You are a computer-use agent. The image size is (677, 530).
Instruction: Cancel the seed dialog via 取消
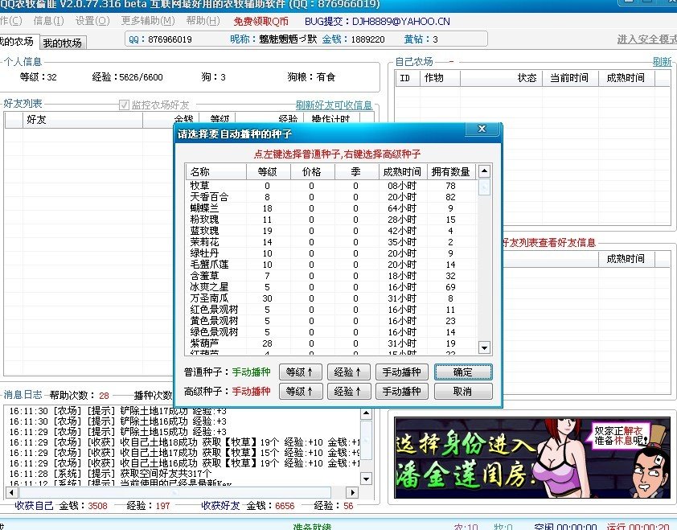(462, 392)
